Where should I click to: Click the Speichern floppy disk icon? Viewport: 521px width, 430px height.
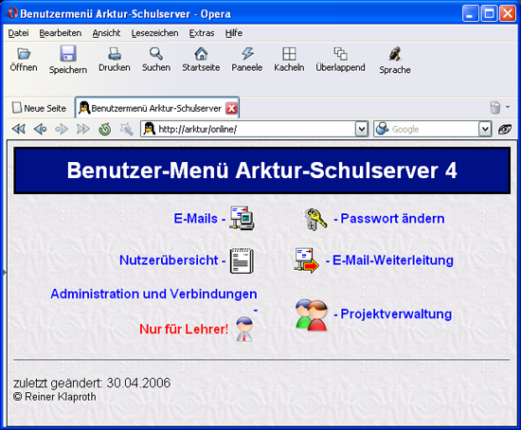68,53
